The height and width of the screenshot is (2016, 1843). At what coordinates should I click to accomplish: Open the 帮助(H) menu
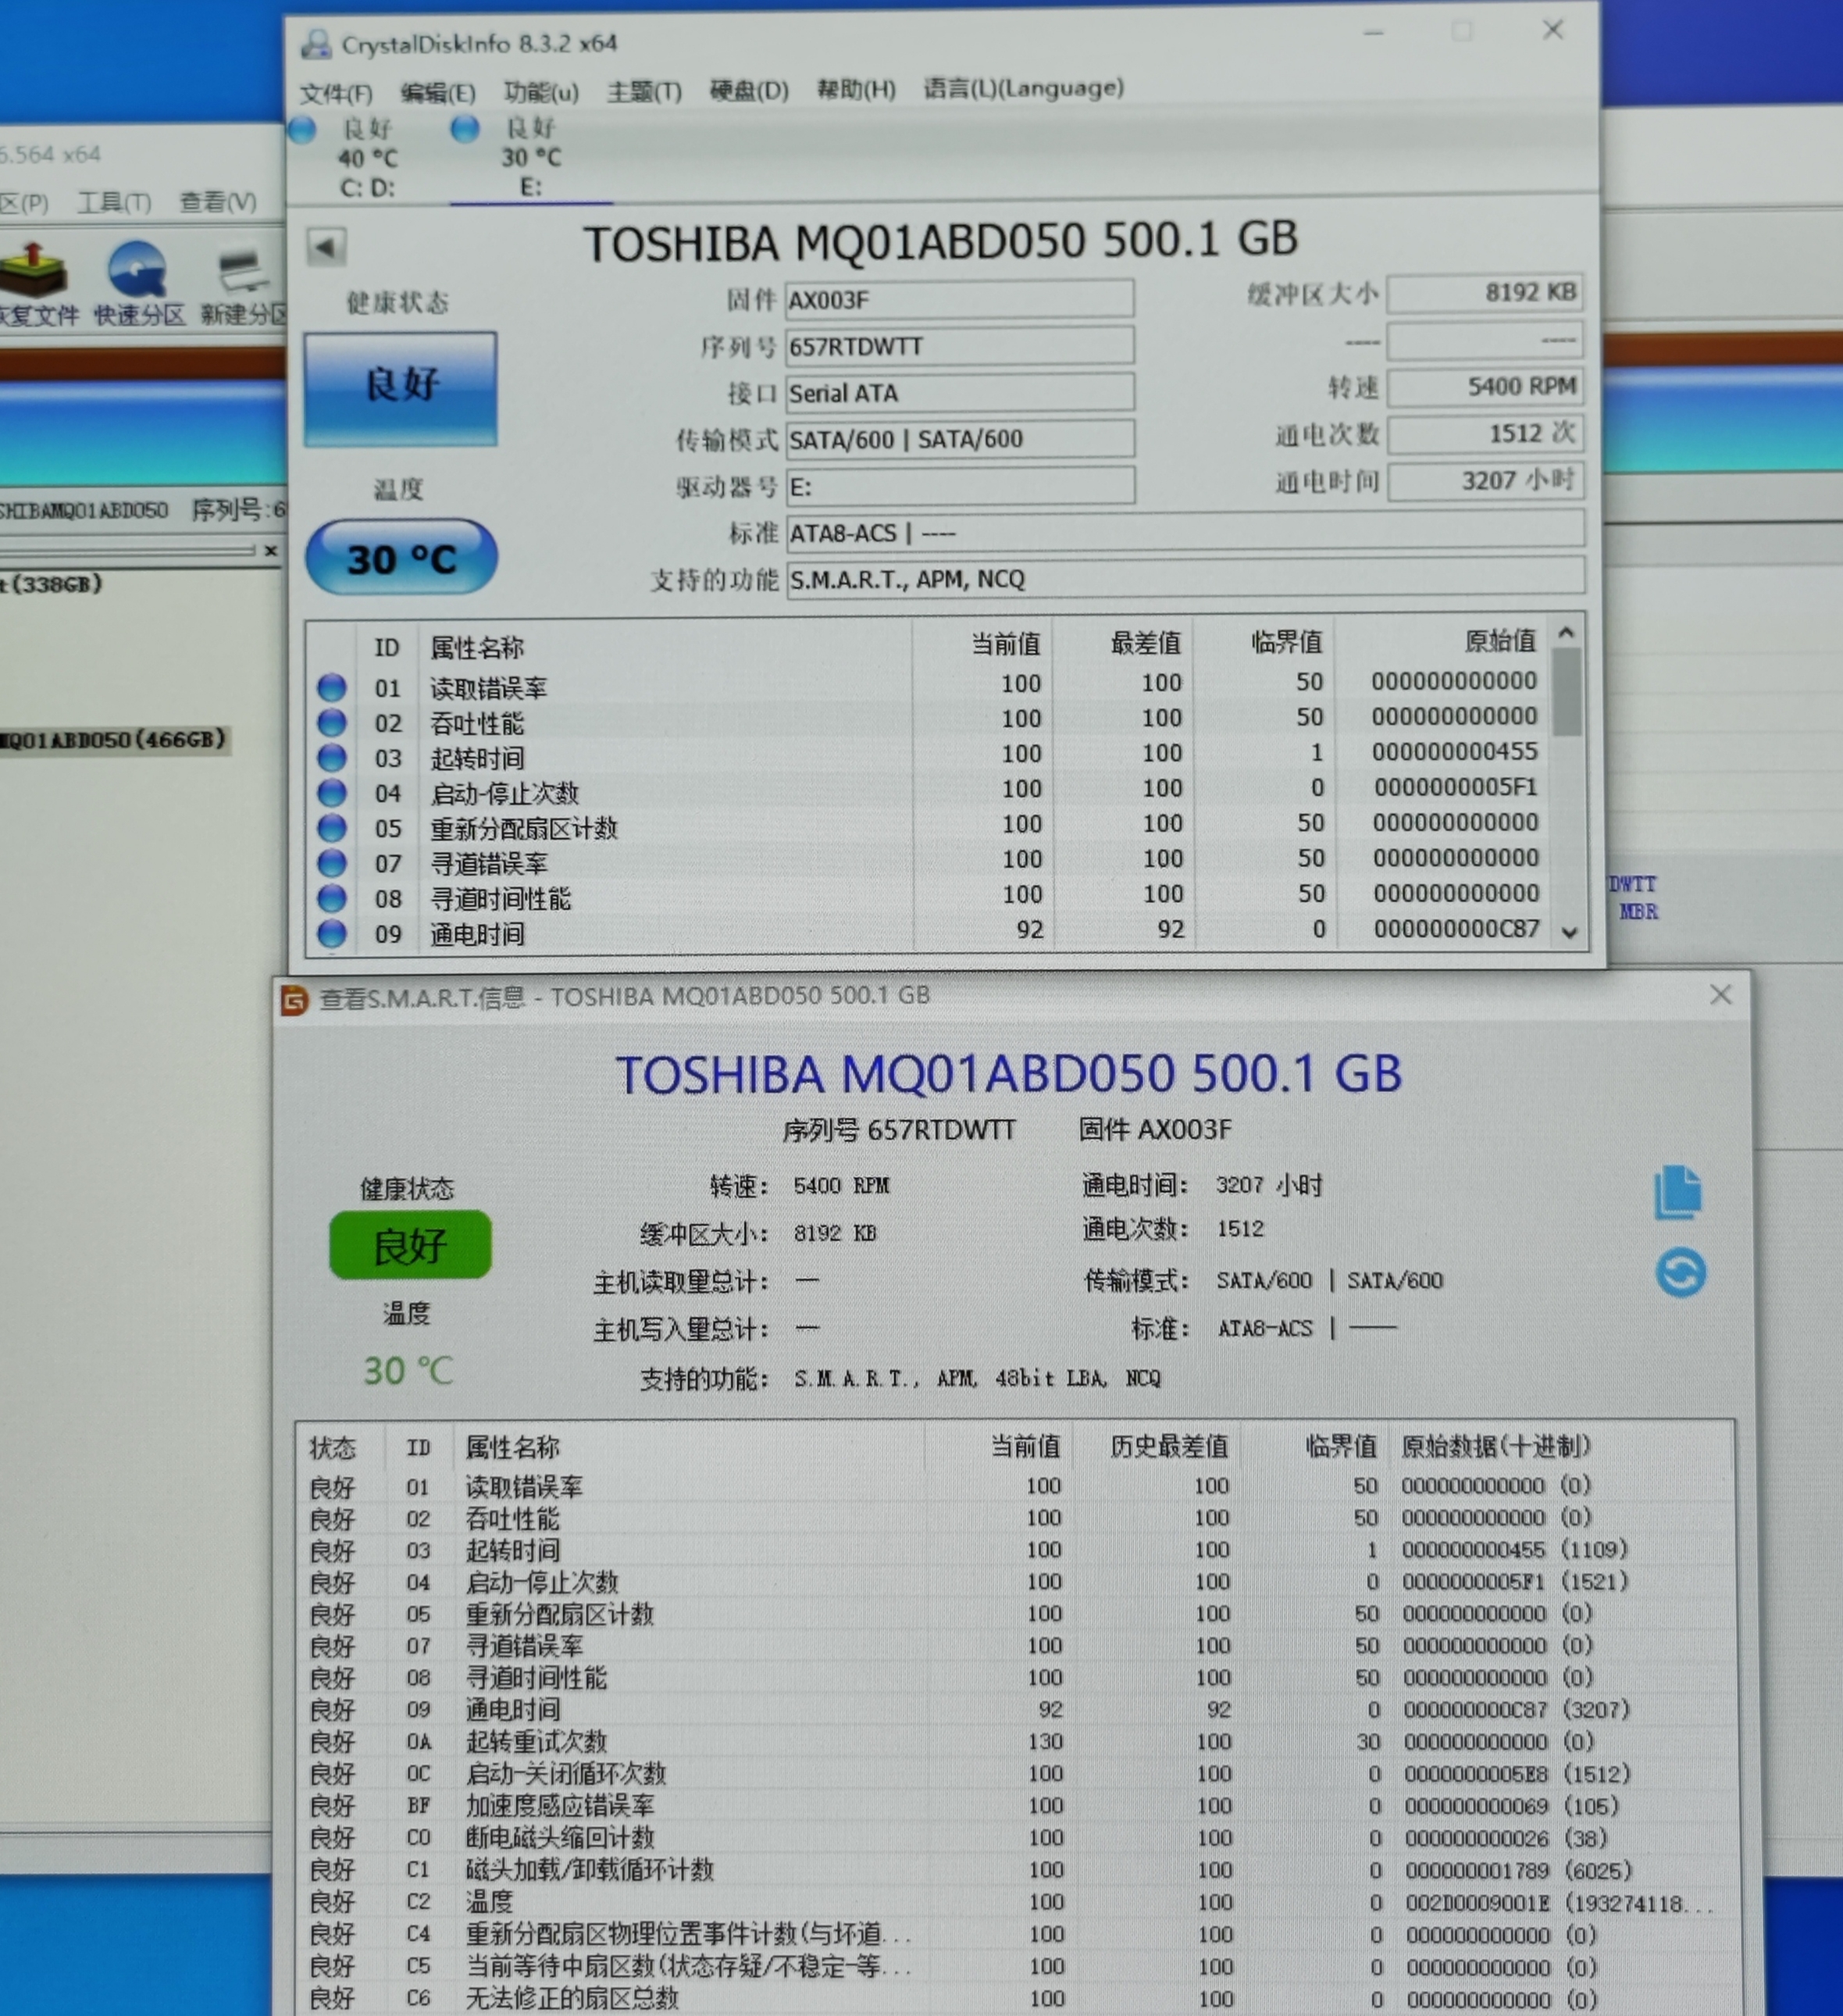[856, 89]
